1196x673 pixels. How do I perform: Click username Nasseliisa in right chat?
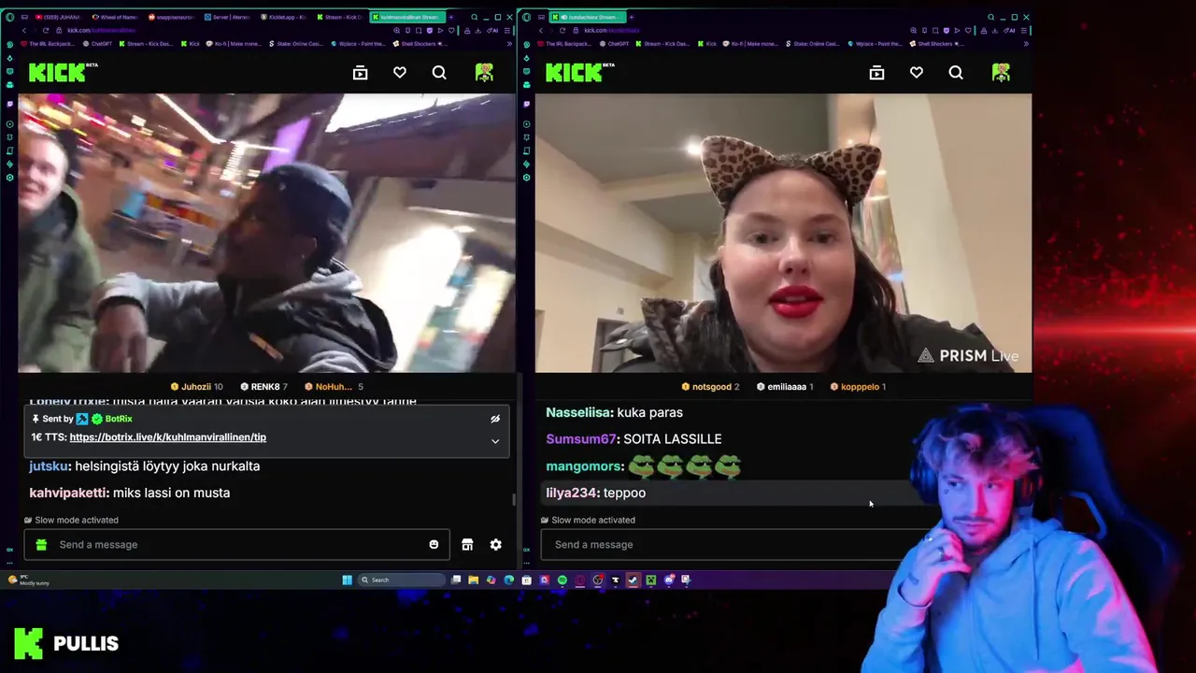pos(579,412)
